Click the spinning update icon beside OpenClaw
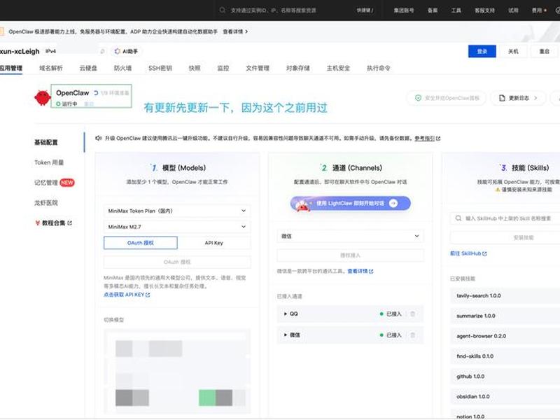Screen dimensions: 560x420 [x=96, y=93]
